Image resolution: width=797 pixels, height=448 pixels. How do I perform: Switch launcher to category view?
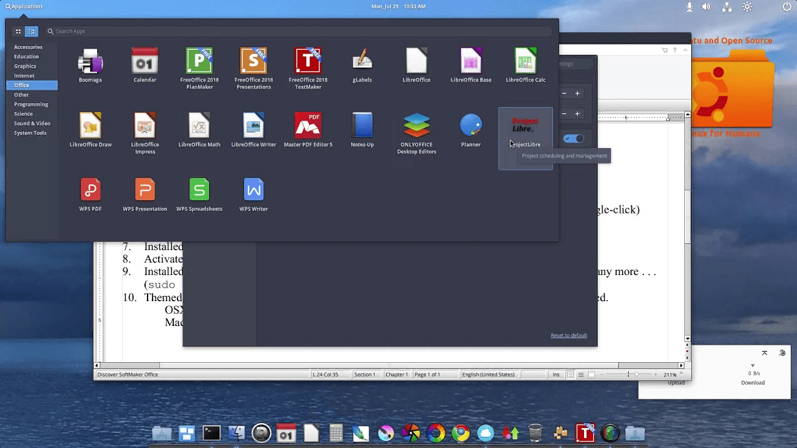(31, 31)
